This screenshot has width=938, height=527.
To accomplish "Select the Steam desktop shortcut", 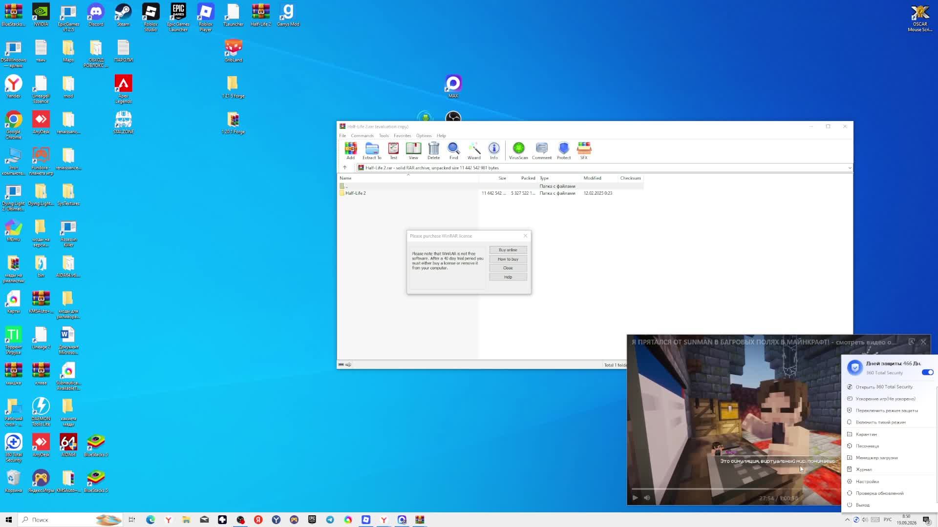I will click(x=123, y=15).
